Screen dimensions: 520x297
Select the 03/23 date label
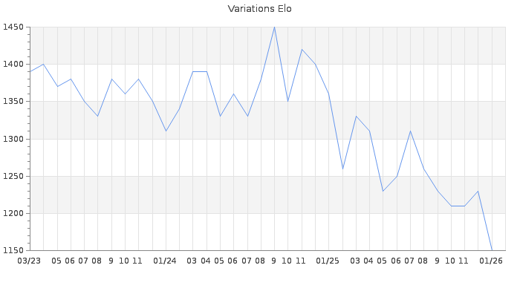(29, 261)
